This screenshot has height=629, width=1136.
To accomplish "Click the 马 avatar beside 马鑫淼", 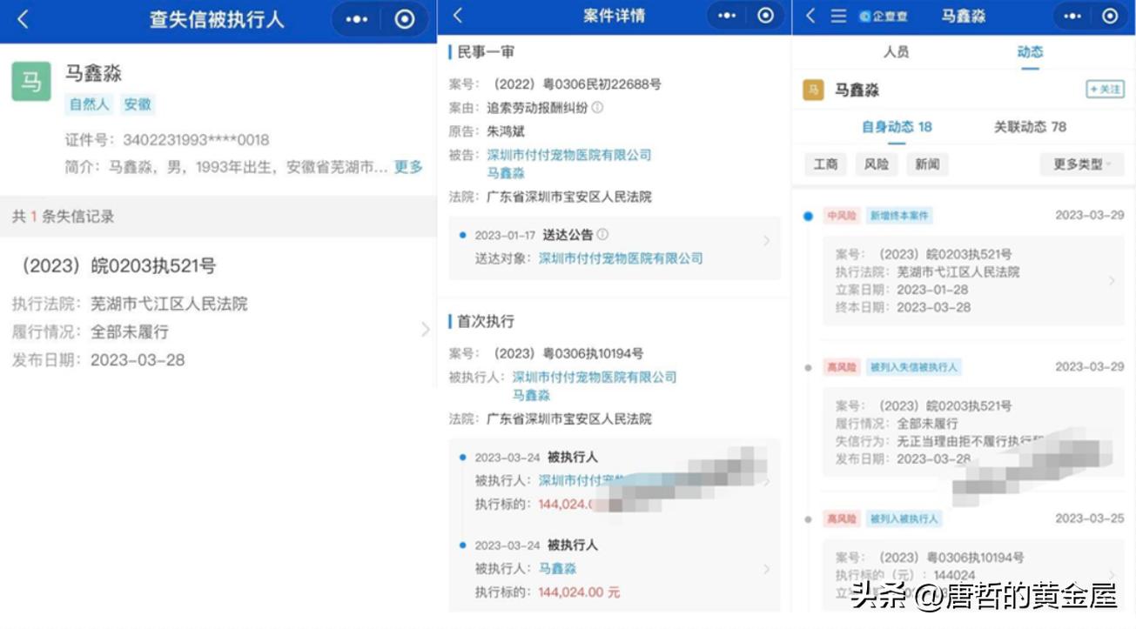I will (x=811, y=90).
